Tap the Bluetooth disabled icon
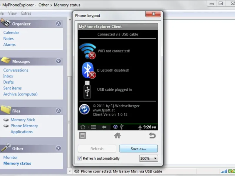This screenshot has height=176, width=235. (89, 70)
